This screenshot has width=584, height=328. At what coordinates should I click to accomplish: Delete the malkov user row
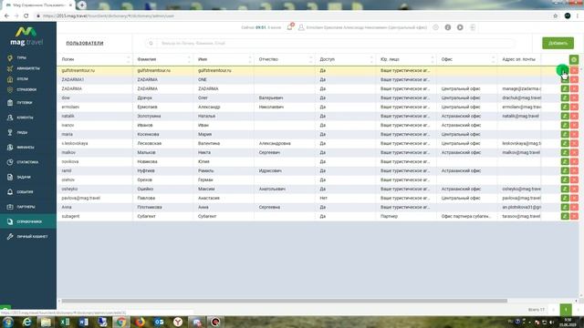click(x=574, y=152)
